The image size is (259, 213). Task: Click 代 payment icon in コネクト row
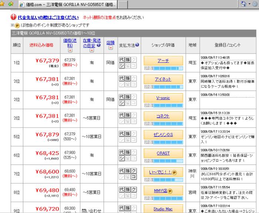pyautogui.click(x=122, y=115)
